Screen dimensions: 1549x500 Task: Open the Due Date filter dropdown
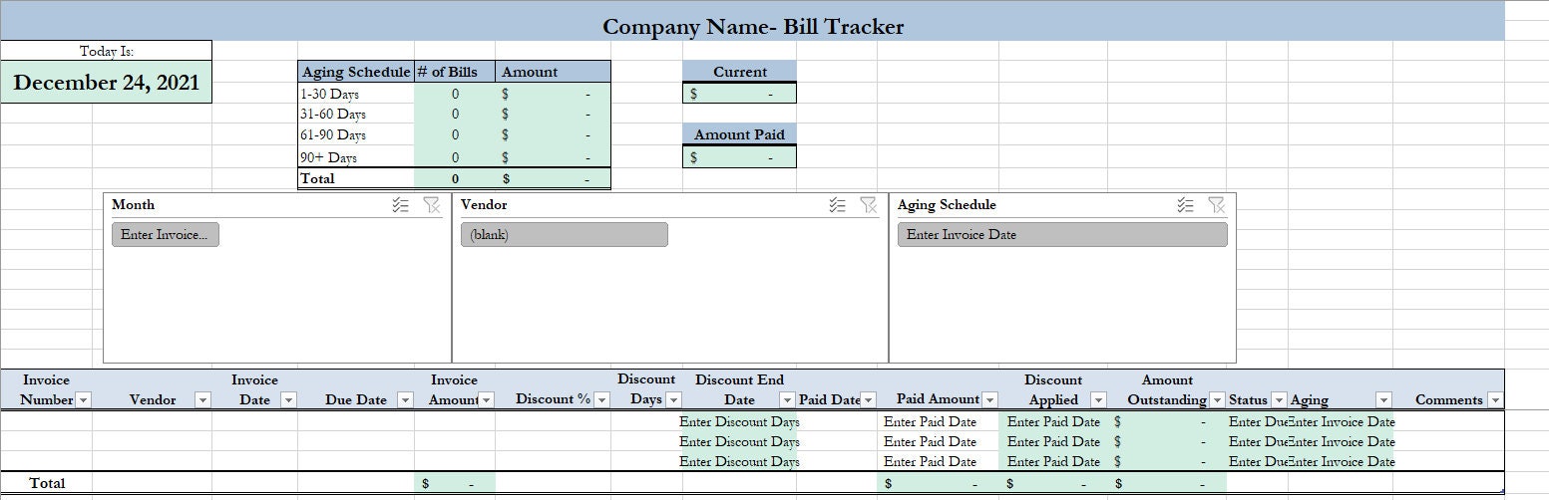[x=405, y=400]
